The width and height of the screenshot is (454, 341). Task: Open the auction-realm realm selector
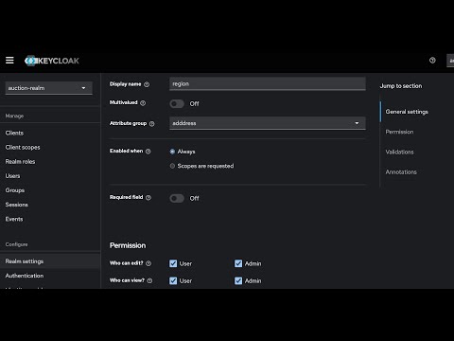tap(49, 88)
